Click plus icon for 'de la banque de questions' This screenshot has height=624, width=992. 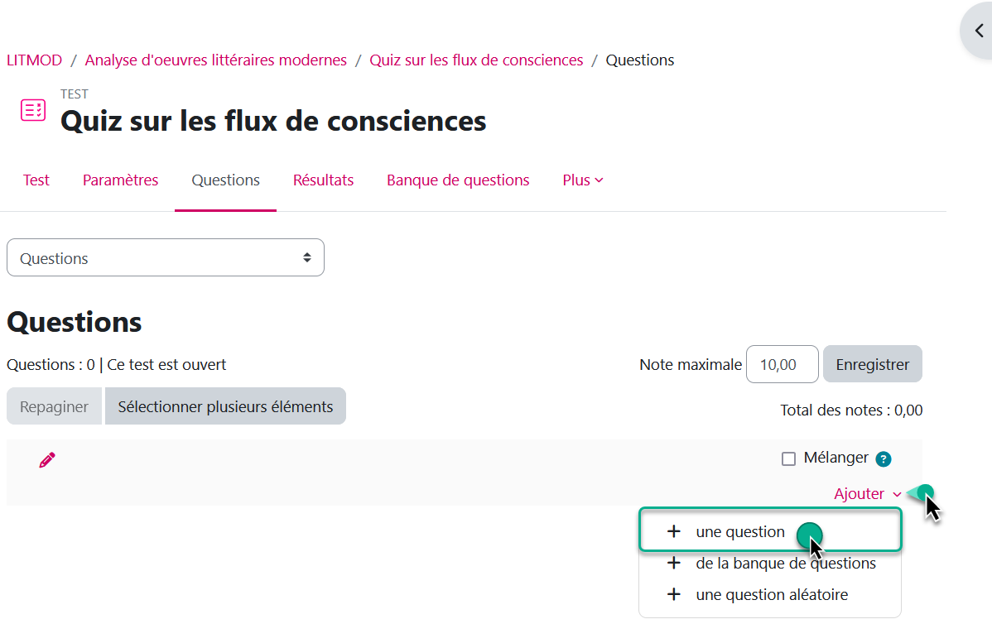click(674, 564)
